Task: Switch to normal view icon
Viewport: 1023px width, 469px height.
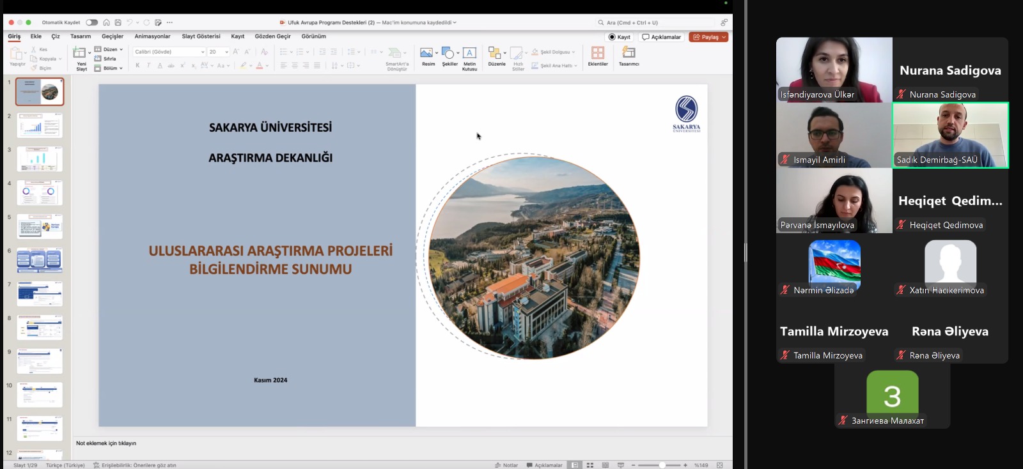Action: pos(575,465)
